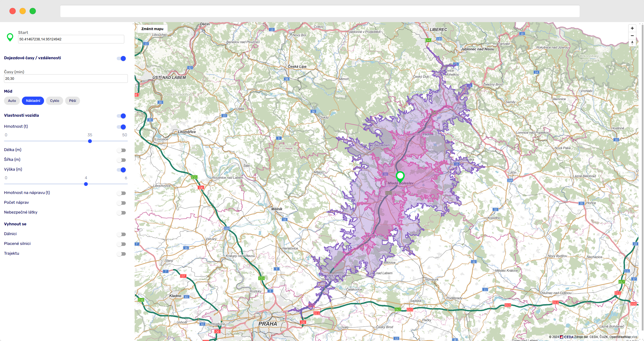Choose the Pěší mode option
Image resolution: width=644 pixels, height=341 pixels.
pos(72,101)
